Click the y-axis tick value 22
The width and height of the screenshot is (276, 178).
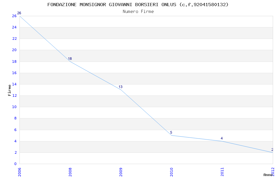(x=14, y=39)
